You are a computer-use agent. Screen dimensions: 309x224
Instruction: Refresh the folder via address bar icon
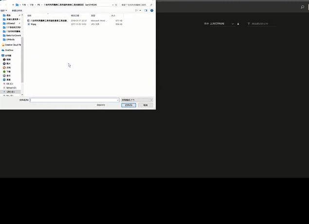tap(116, 5)
